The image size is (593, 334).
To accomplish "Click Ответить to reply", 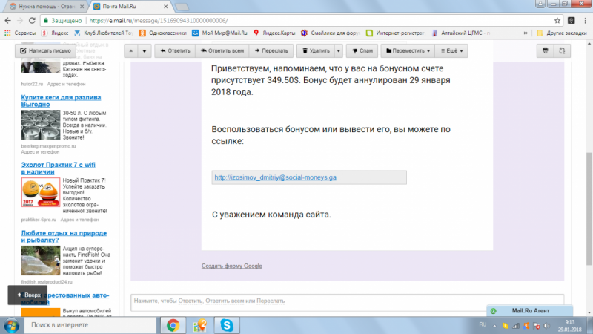I will pos(175,50).
